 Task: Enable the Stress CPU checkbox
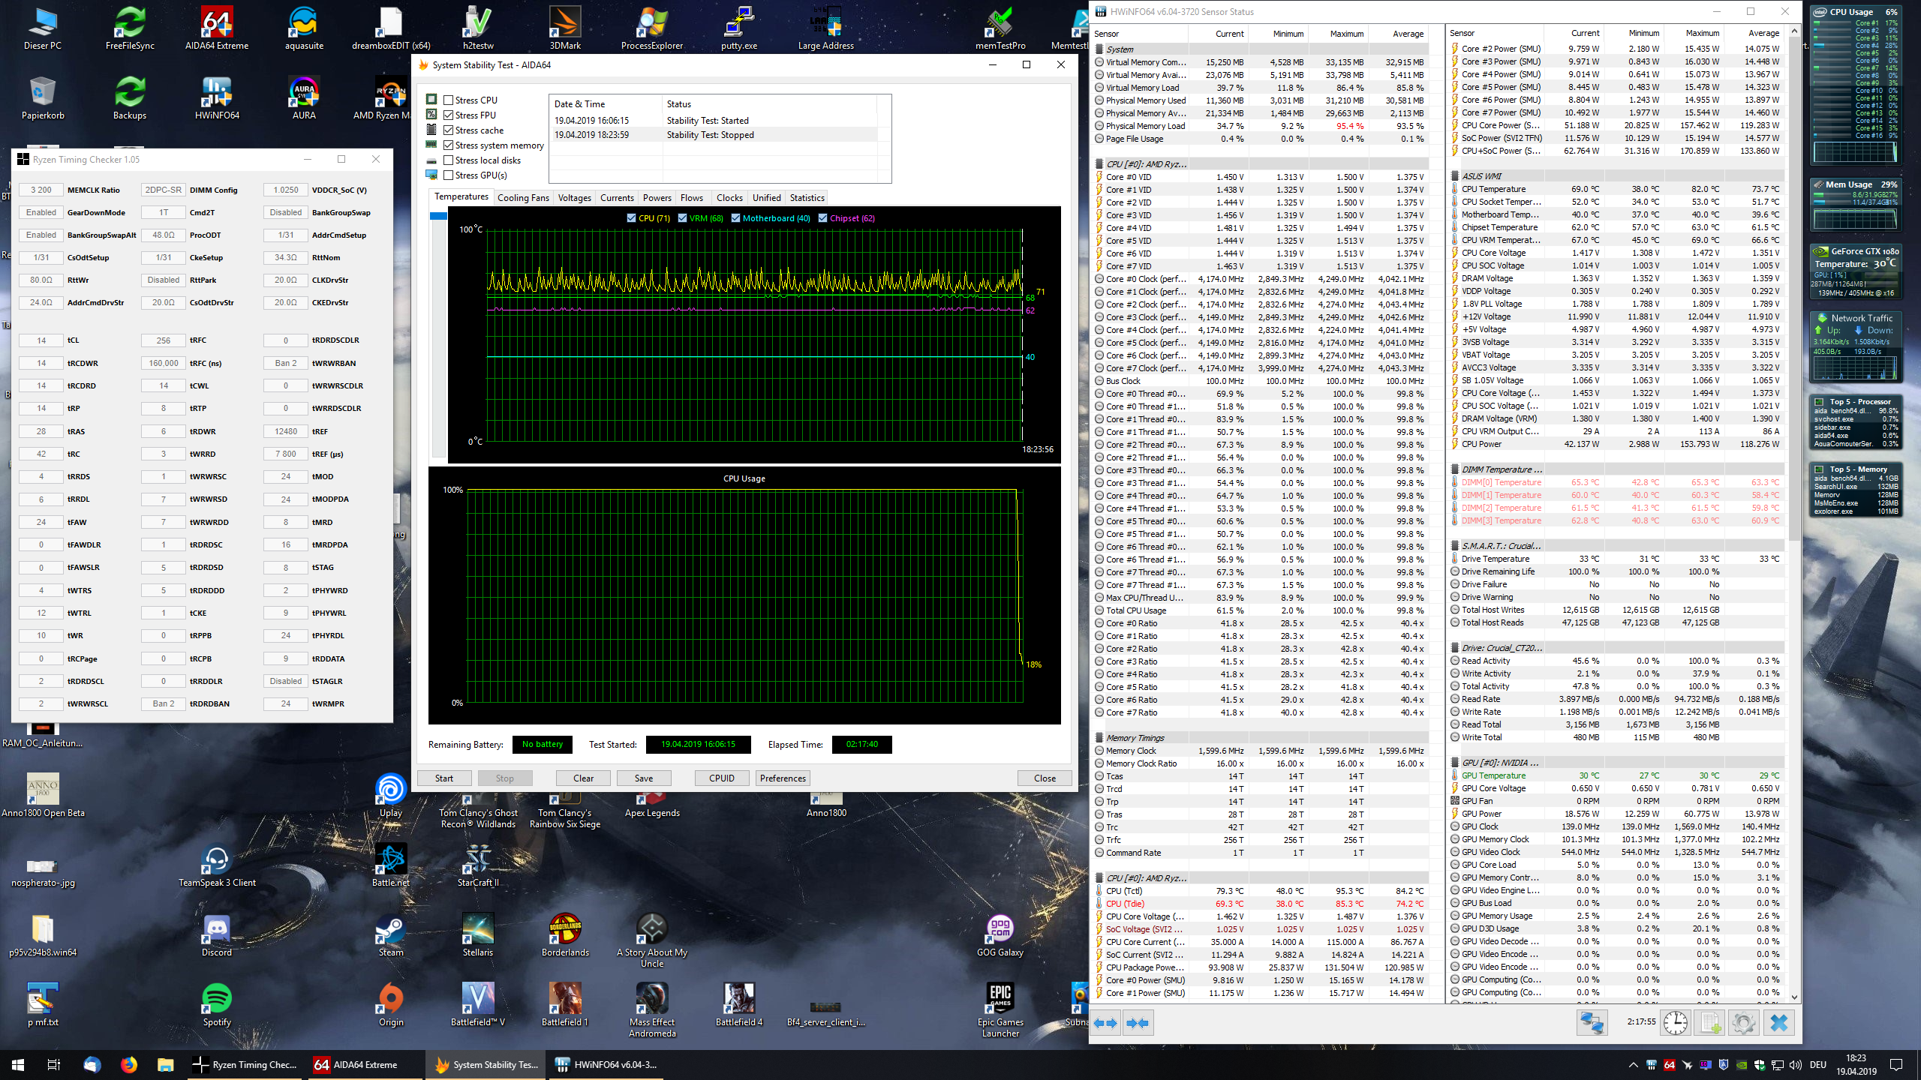point(448,100)
